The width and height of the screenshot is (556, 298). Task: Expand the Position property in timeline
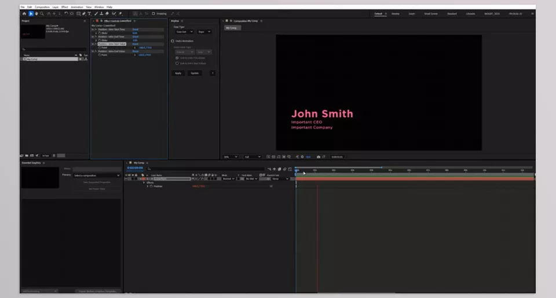[148, 186]
